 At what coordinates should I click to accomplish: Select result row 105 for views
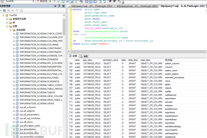click(71, 81)
